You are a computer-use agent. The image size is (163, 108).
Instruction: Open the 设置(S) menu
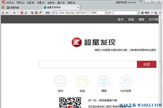click(41, 2)
